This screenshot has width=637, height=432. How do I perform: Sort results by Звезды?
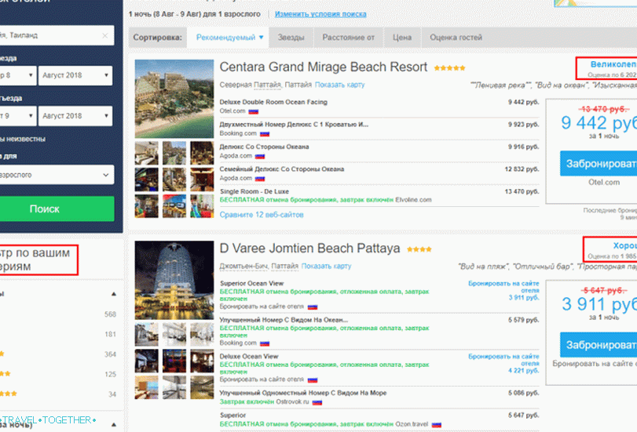[291, 38]
